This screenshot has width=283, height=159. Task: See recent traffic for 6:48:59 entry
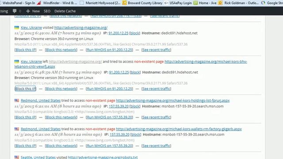156,89
